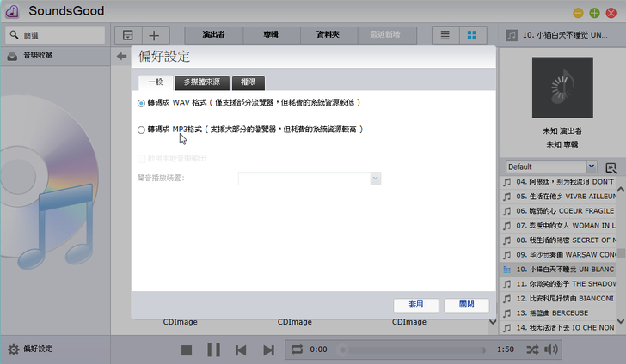Toggle the 啟用本地音樂輸出 checkbox

coord(141,159)
